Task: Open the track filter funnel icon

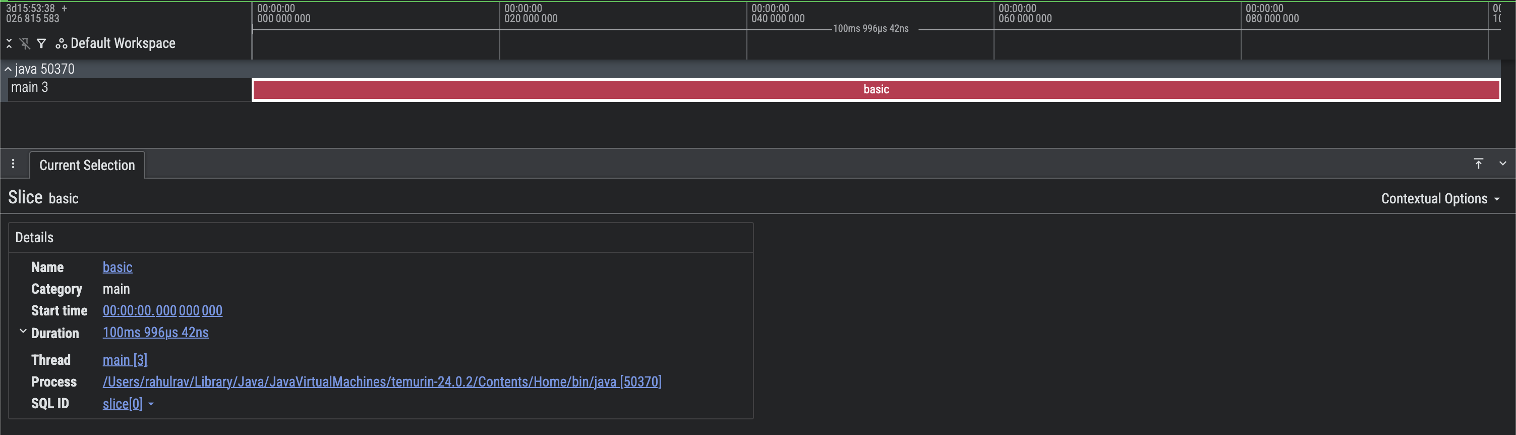Action: (41, 43)
